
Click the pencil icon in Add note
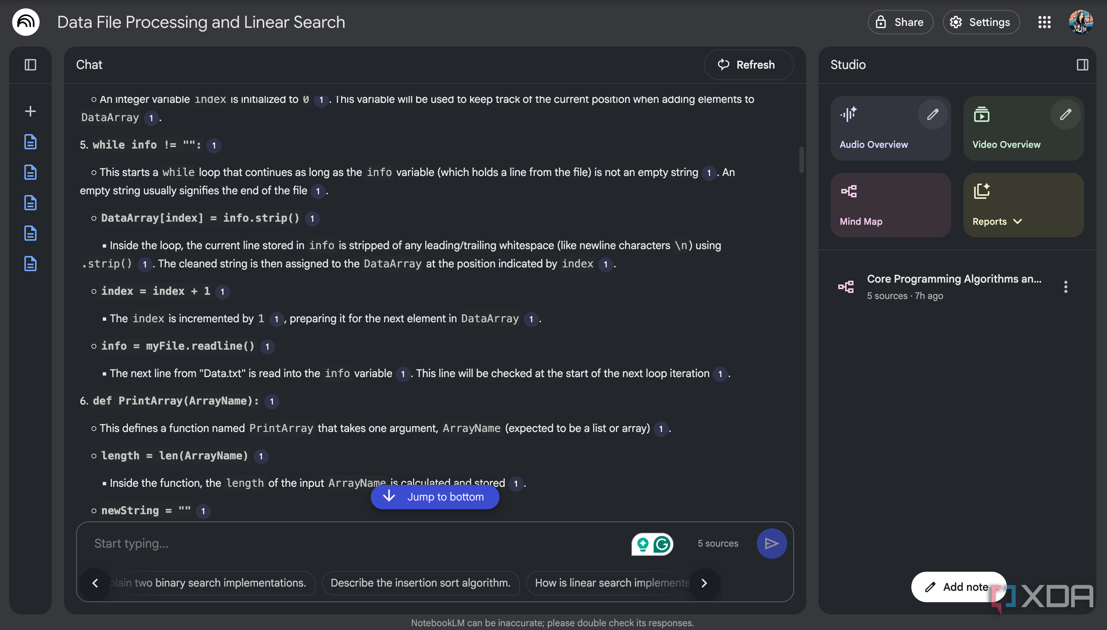click(930, 587)
